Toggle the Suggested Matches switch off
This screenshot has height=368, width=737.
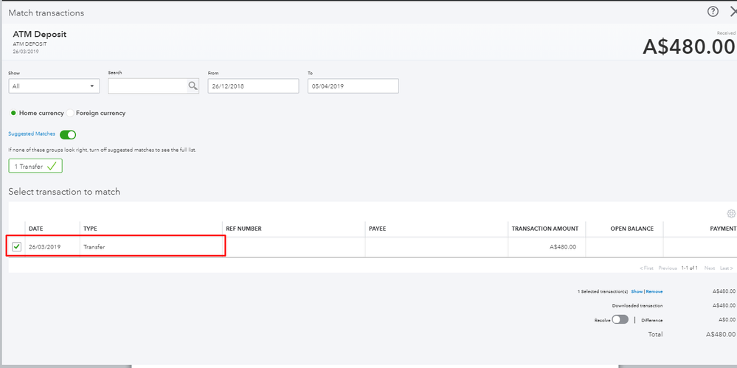[68, 135]
